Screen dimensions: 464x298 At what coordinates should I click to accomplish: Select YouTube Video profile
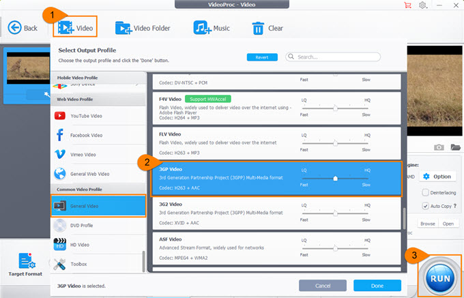click(x=98, y=116)
